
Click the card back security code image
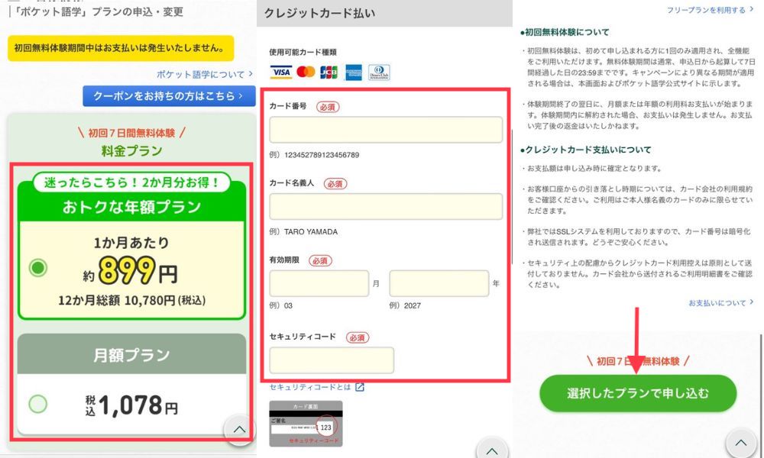[x=306, y=424]
